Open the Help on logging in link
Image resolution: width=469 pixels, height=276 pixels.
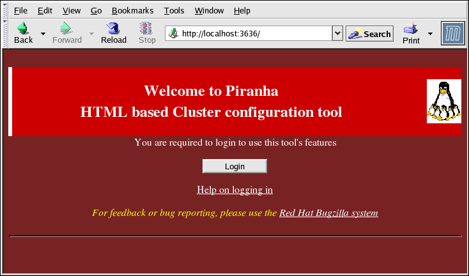[x=235, y=190]
